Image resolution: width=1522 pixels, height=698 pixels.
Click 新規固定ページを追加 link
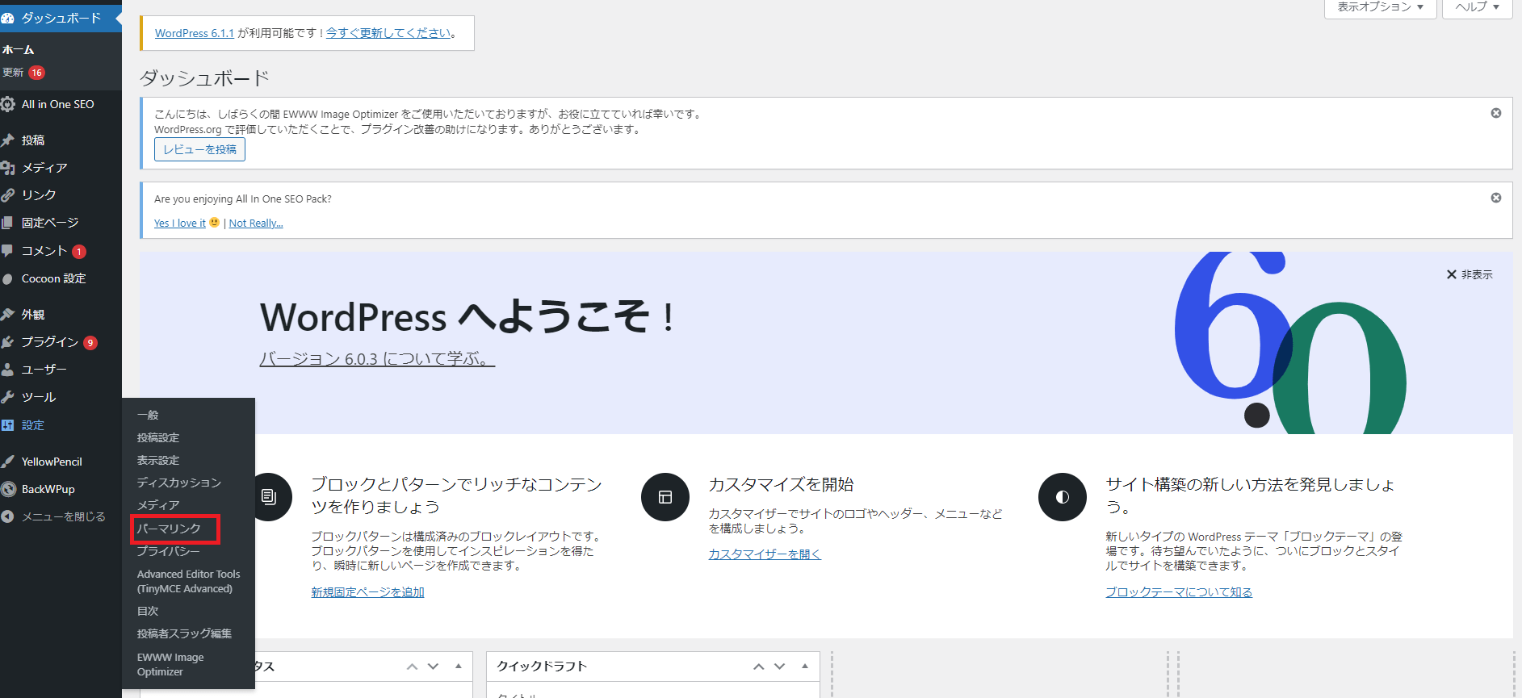tap(367, 592)
